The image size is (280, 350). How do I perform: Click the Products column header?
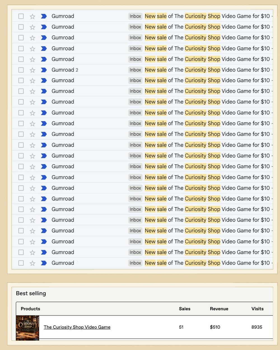(x=31, y=309)
